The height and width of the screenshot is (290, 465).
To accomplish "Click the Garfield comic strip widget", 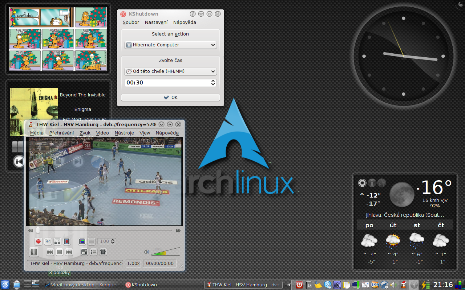I will click(58, 39).
